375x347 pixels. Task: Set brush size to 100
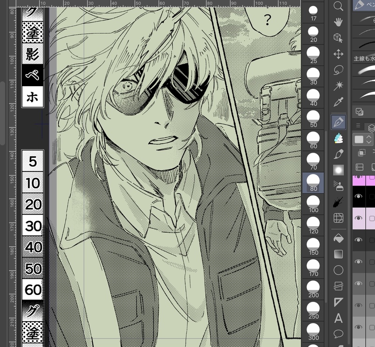(313, 204)
